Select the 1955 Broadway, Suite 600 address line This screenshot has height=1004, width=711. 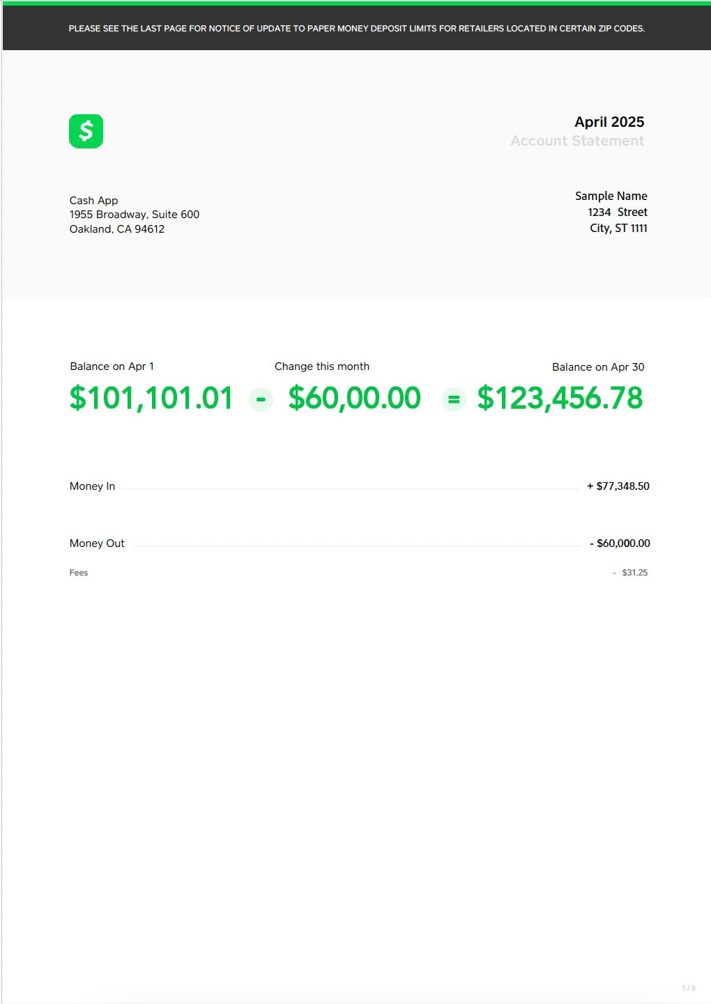pyautogui.click(x=135, y=215)
